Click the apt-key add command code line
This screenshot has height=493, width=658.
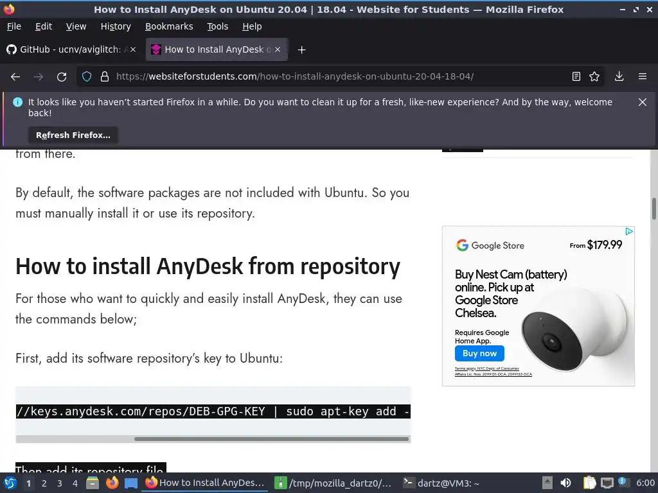pyautogui.click(x=213, y=411)
